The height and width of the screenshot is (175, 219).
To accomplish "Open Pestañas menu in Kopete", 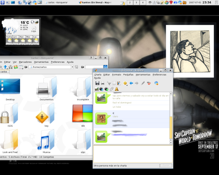I will (128, 75).
